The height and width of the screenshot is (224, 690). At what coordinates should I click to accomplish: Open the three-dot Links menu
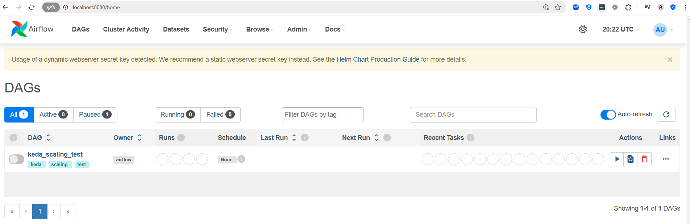click(666, 159)
